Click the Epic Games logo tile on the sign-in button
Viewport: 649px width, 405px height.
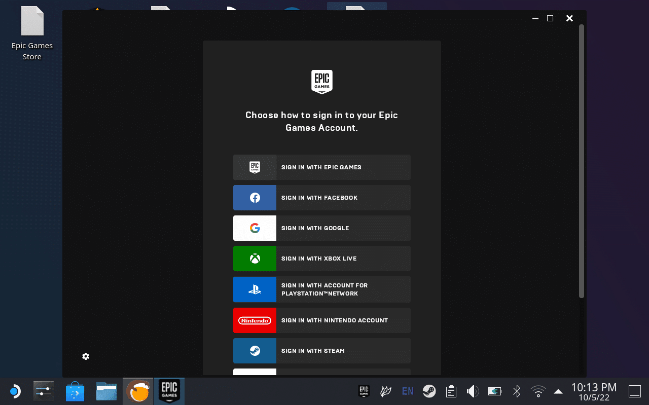255,167
